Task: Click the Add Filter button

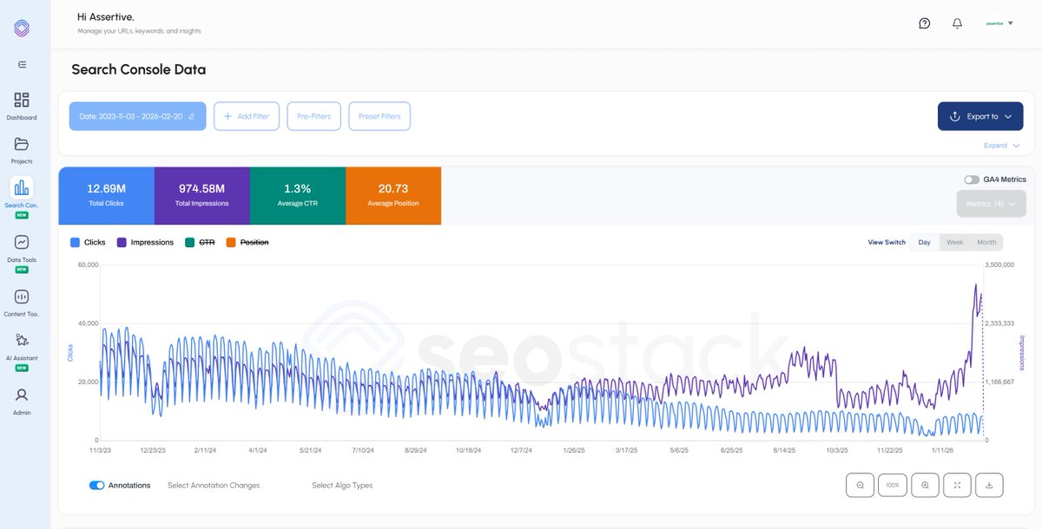Action: point(247,116)
